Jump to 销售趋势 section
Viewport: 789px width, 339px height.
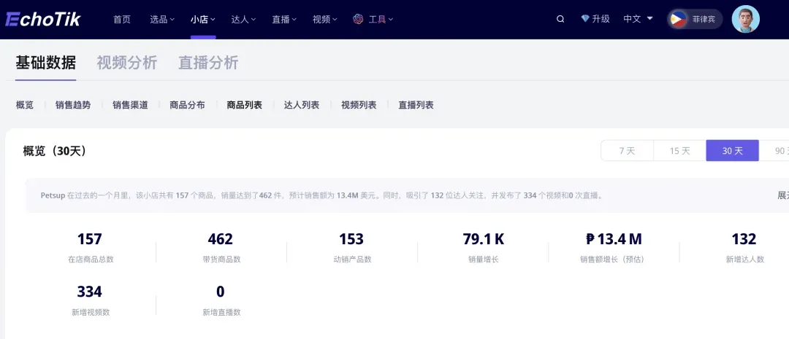73,105
